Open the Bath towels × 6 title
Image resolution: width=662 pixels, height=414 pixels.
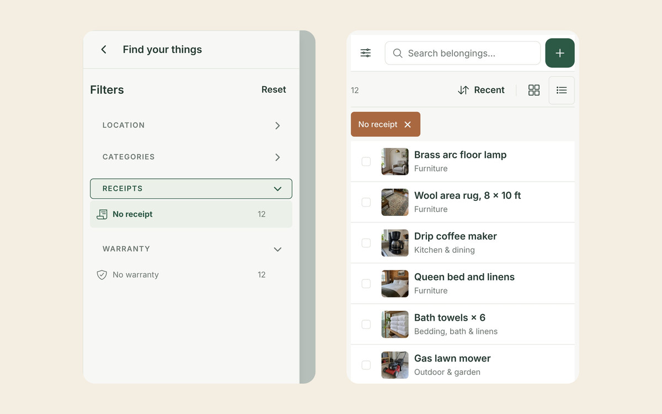[x=450, y=318]
